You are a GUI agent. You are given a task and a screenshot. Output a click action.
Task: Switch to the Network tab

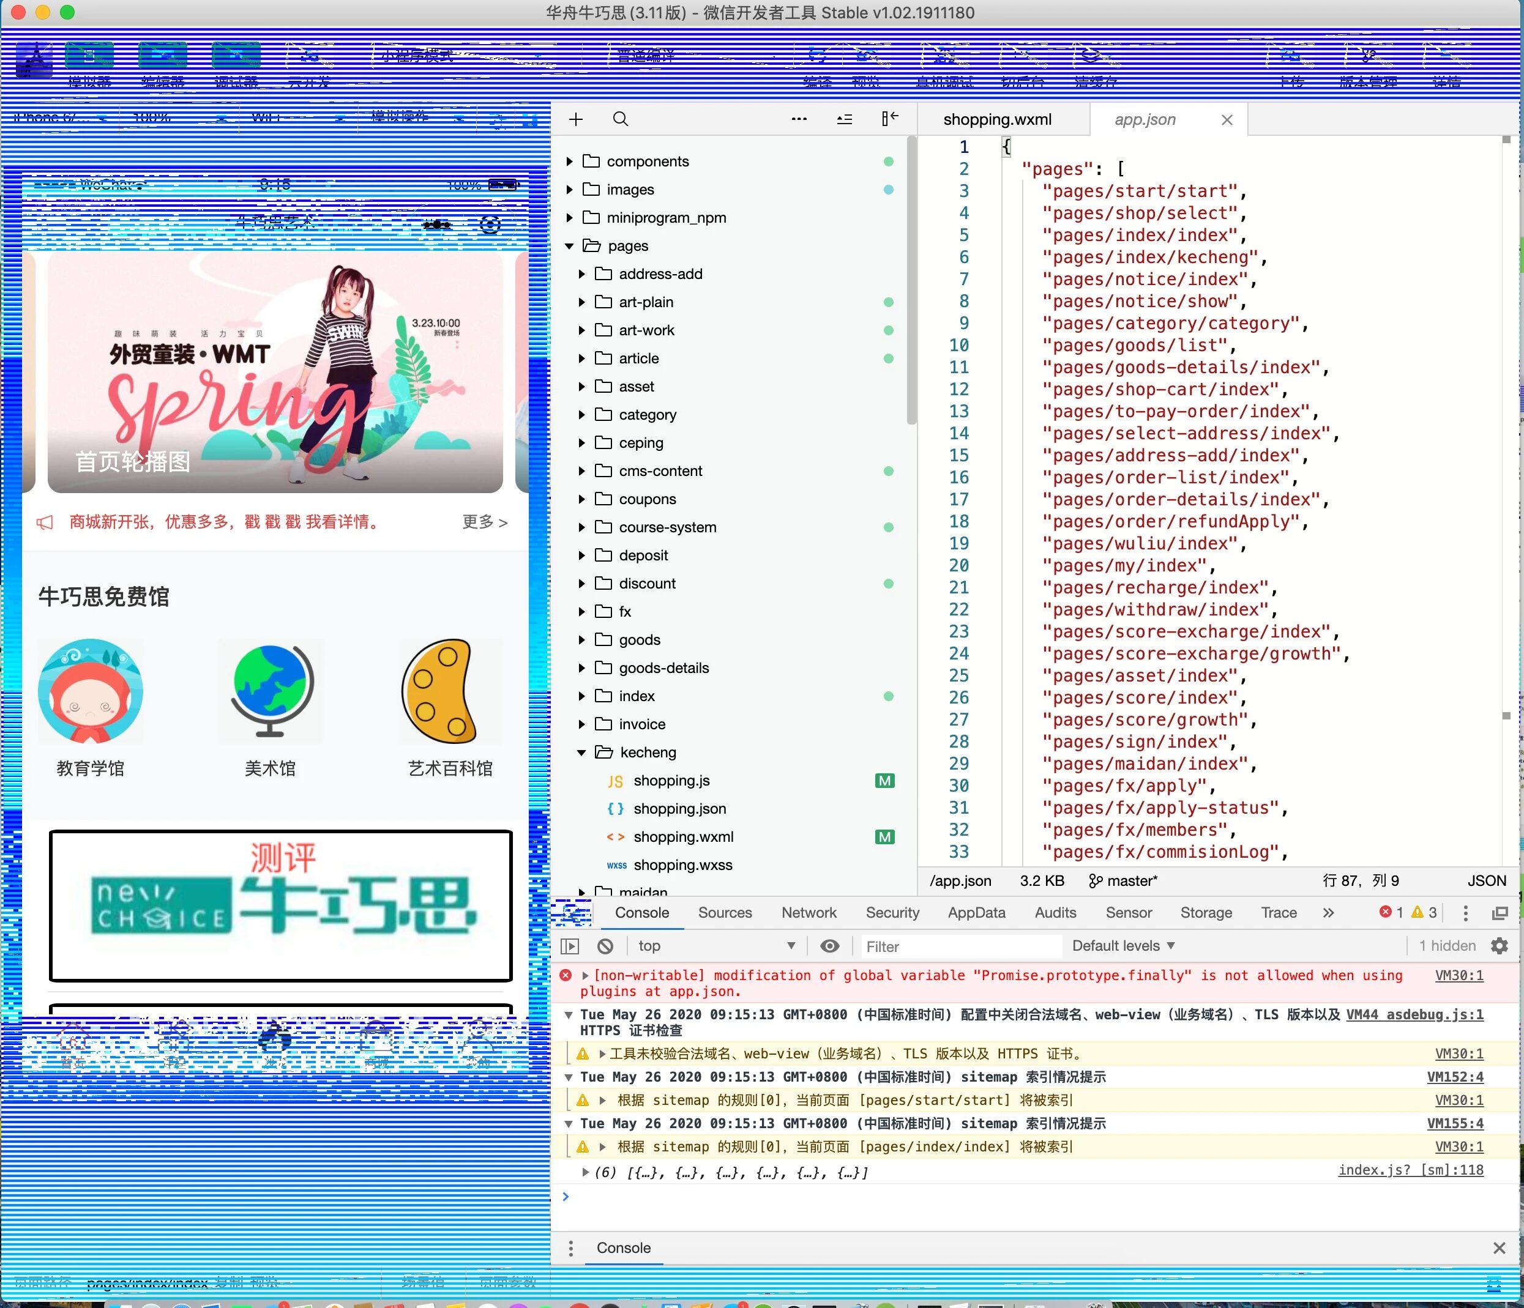tap(809, 912)
